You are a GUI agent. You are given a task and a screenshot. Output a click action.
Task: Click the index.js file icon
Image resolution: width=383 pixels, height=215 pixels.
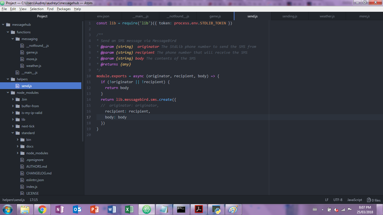point(22,187)
